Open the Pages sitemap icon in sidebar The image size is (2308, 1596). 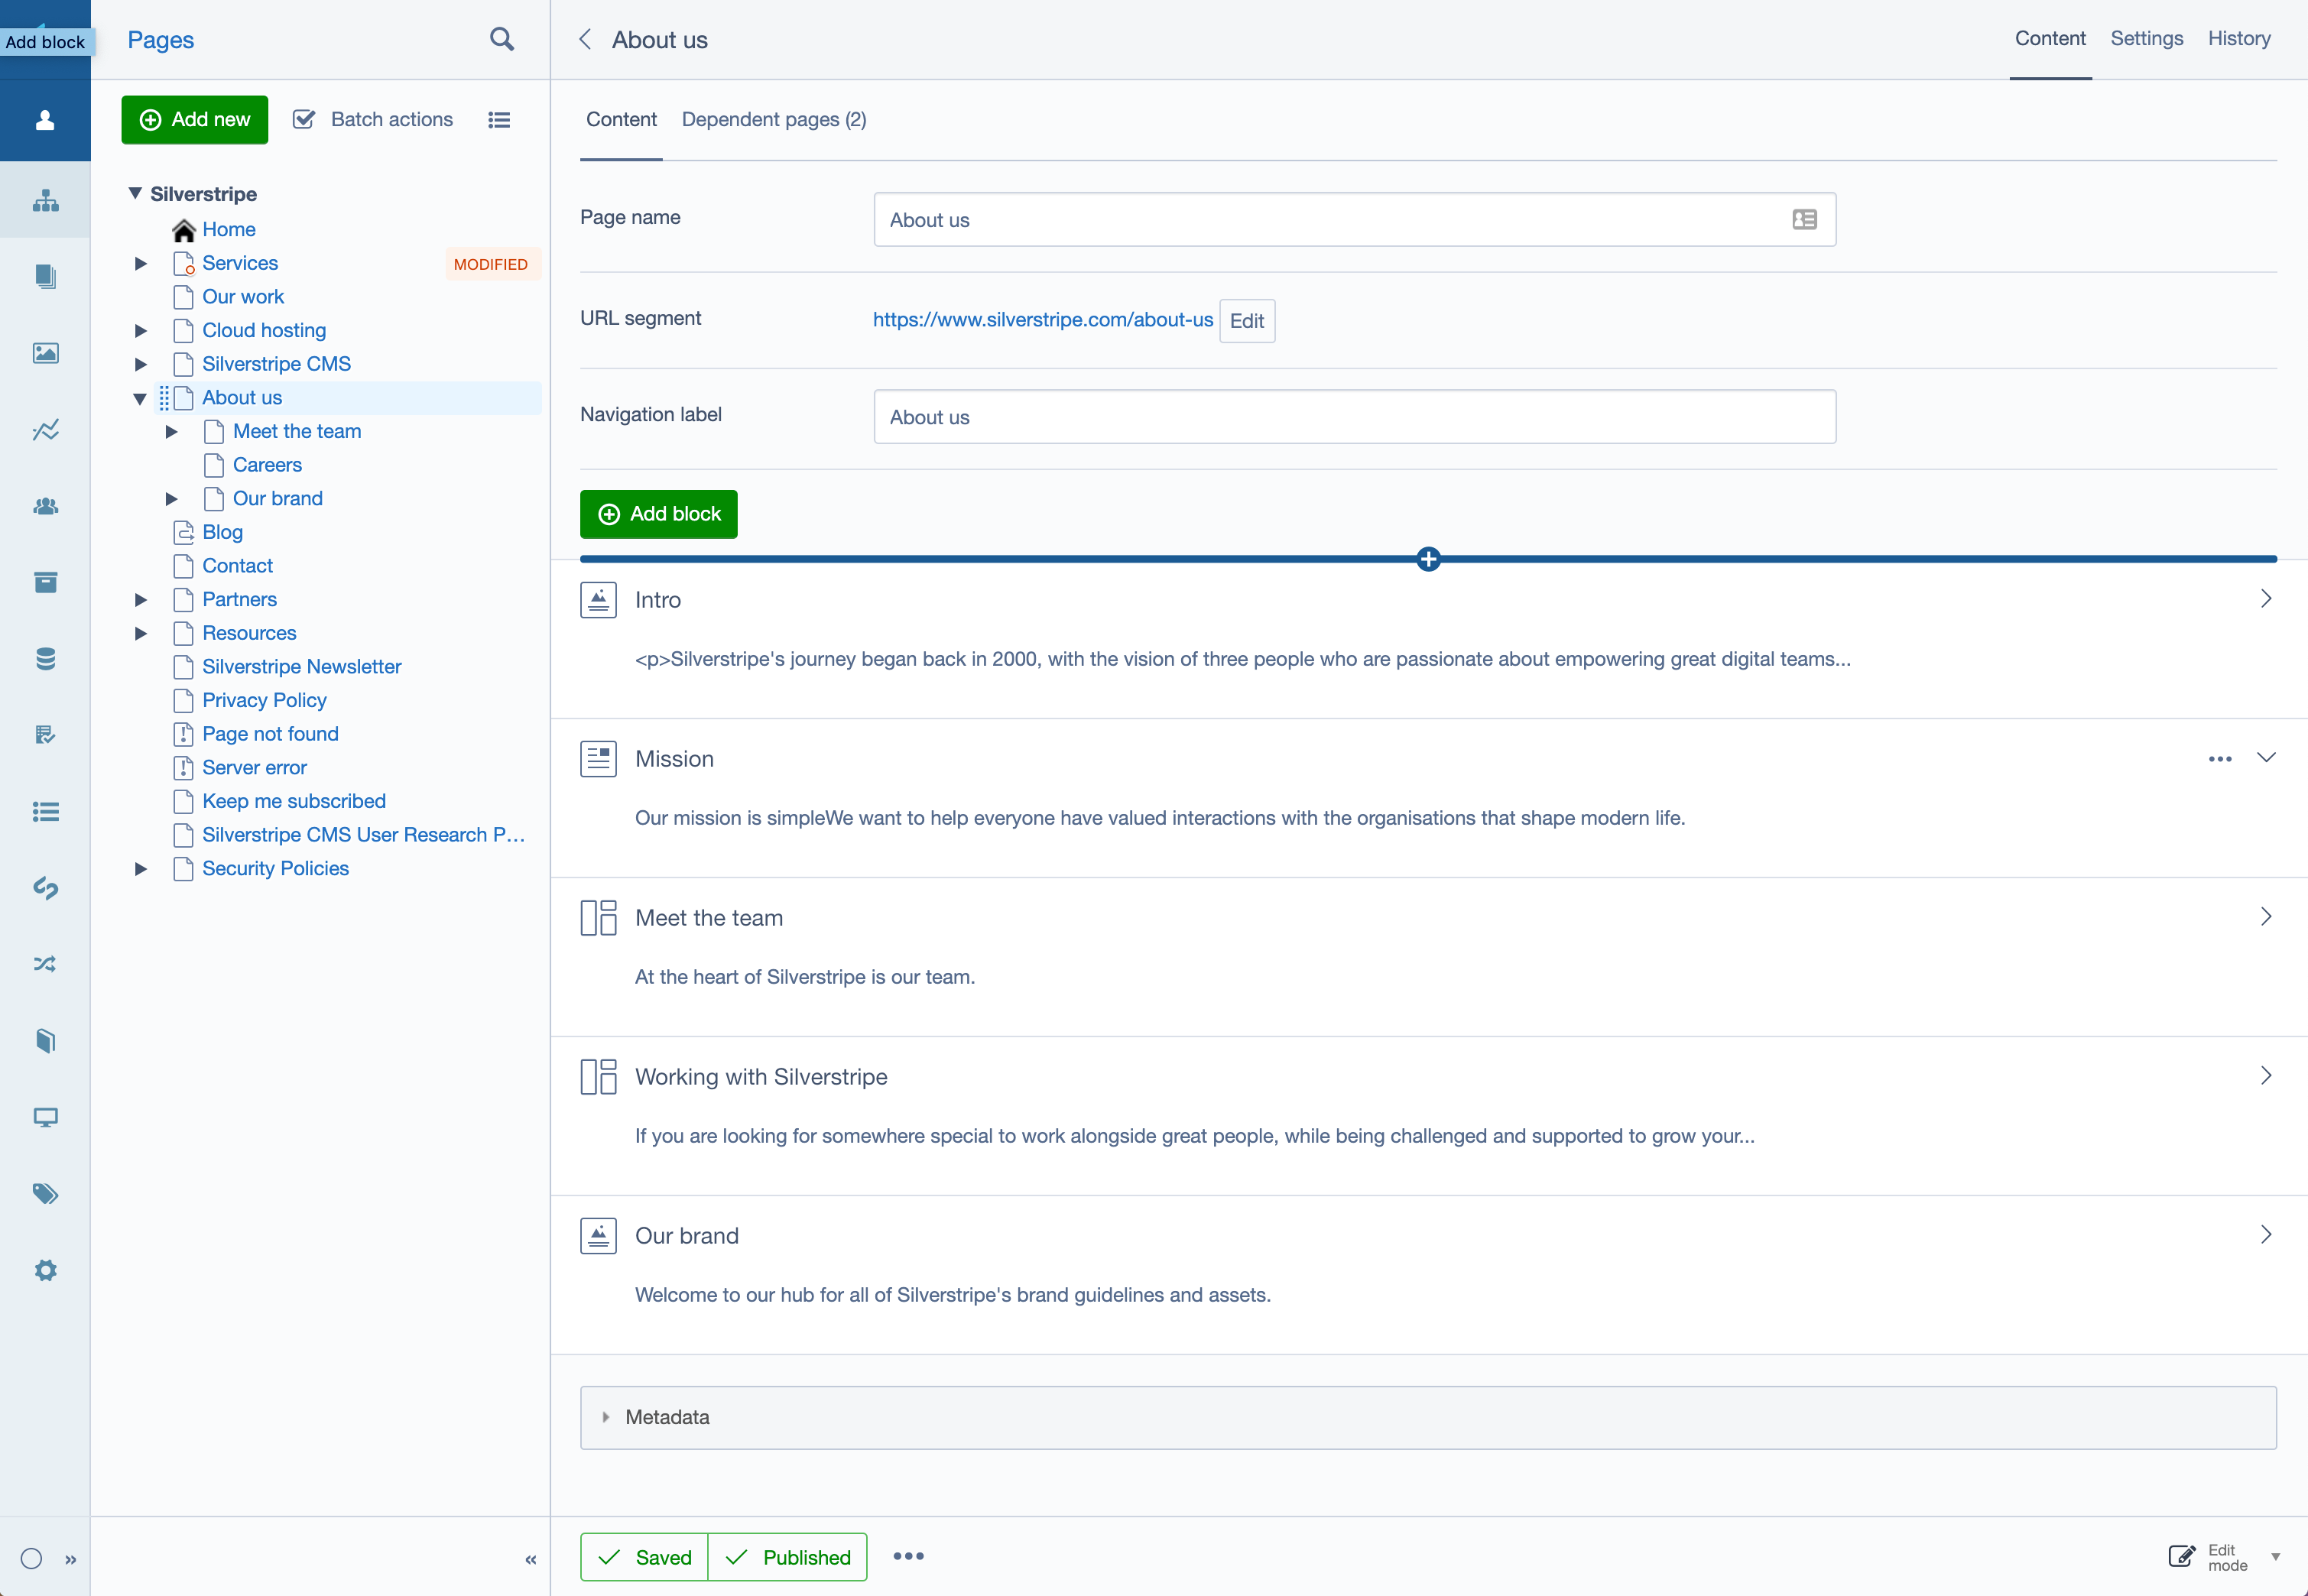tap(45, 201)
